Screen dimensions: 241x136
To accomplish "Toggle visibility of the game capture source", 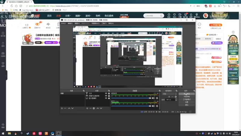I will [106, 96].
